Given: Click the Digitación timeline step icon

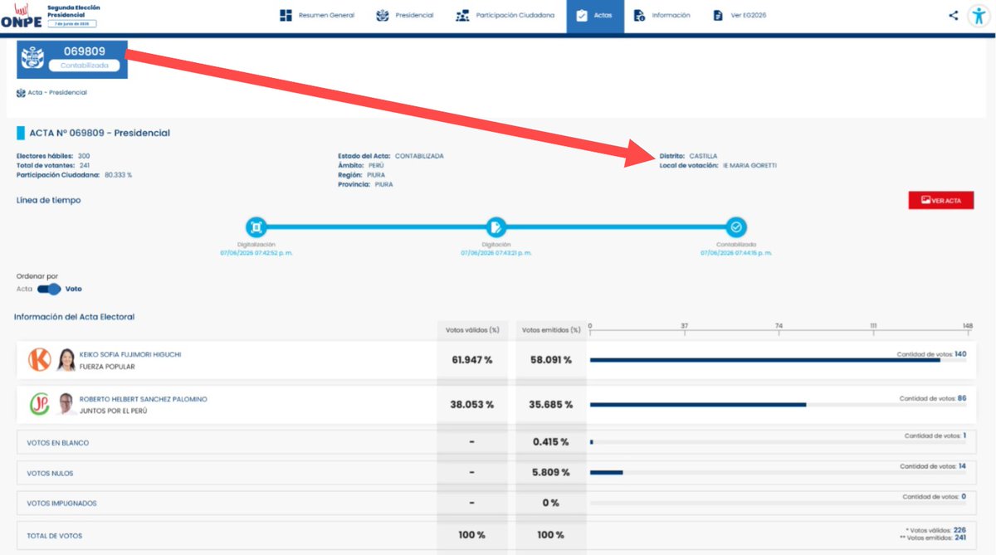Looking at the screenshot, I should click(x=496, y=226).
